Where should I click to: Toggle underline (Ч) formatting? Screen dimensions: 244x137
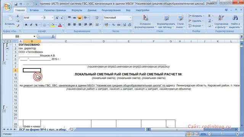coord(36,25)
